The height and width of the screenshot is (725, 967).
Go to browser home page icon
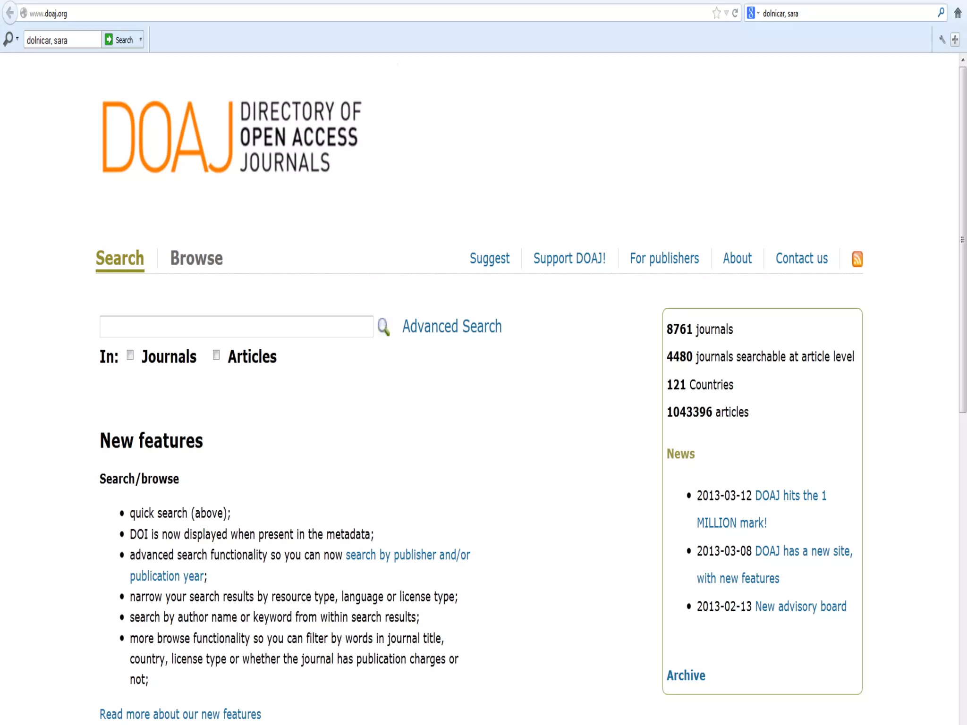[958, 13]
